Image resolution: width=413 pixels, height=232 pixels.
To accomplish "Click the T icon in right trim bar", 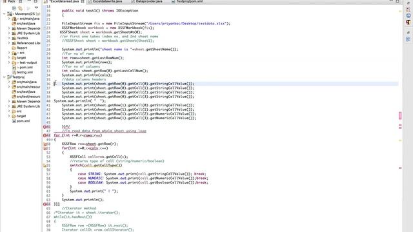I will [408, 23].
